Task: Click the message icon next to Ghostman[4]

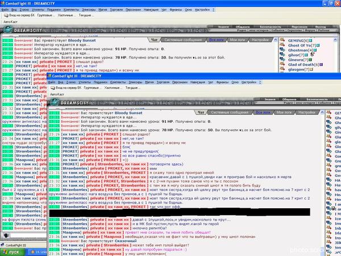Action: tap(282, 49)
